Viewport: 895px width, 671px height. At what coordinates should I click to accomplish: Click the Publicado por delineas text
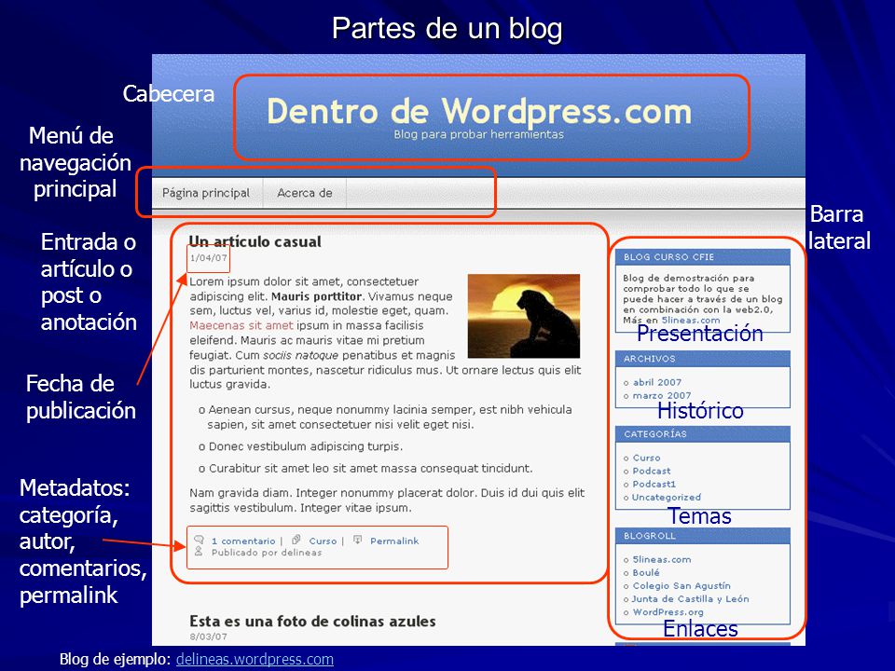pos(267,553)
